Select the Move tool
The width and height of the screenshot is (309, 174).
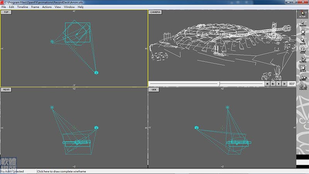click(x=302, y=51)
